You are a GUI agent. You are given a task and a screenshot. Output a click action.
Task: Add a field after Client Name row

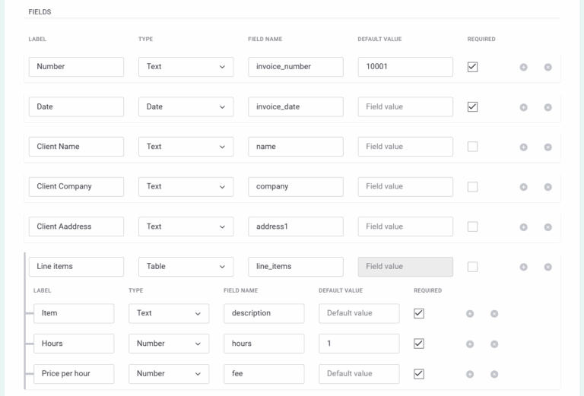pos(523,147)
